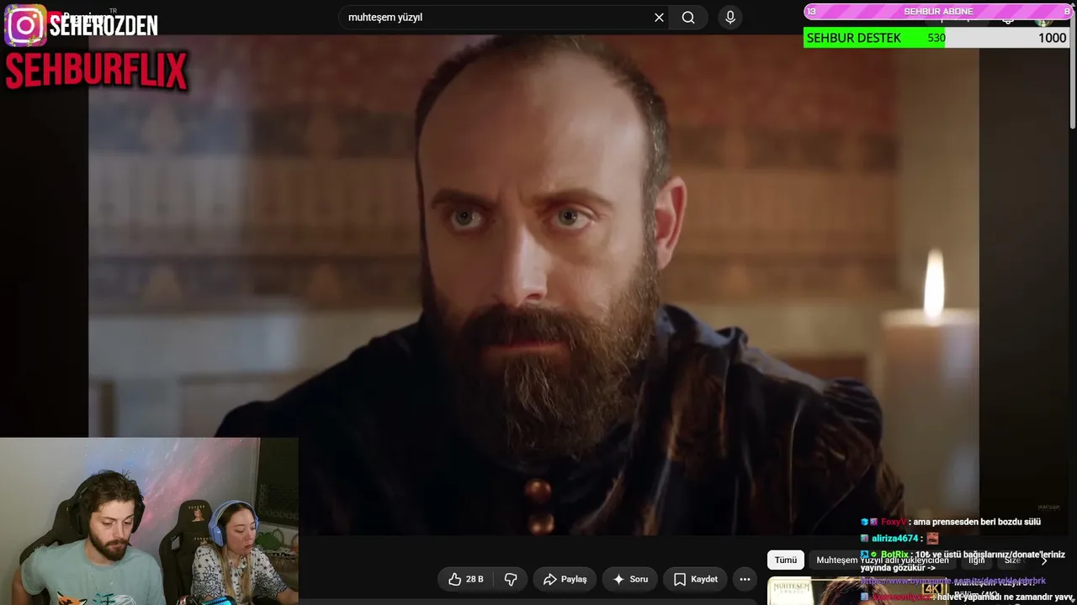Open the recommended Muhteşem Yüzyıl 4K thumbnail
The image size is (1077, 605).
pos(858,592)
